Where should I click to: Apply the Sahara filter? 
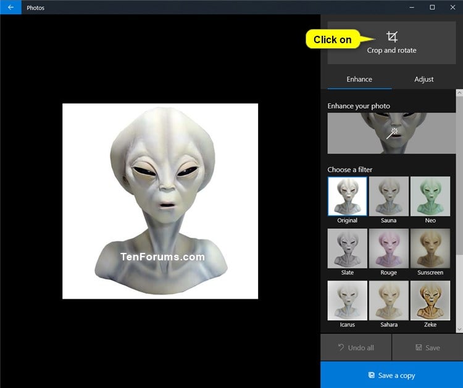pos(388,300)
